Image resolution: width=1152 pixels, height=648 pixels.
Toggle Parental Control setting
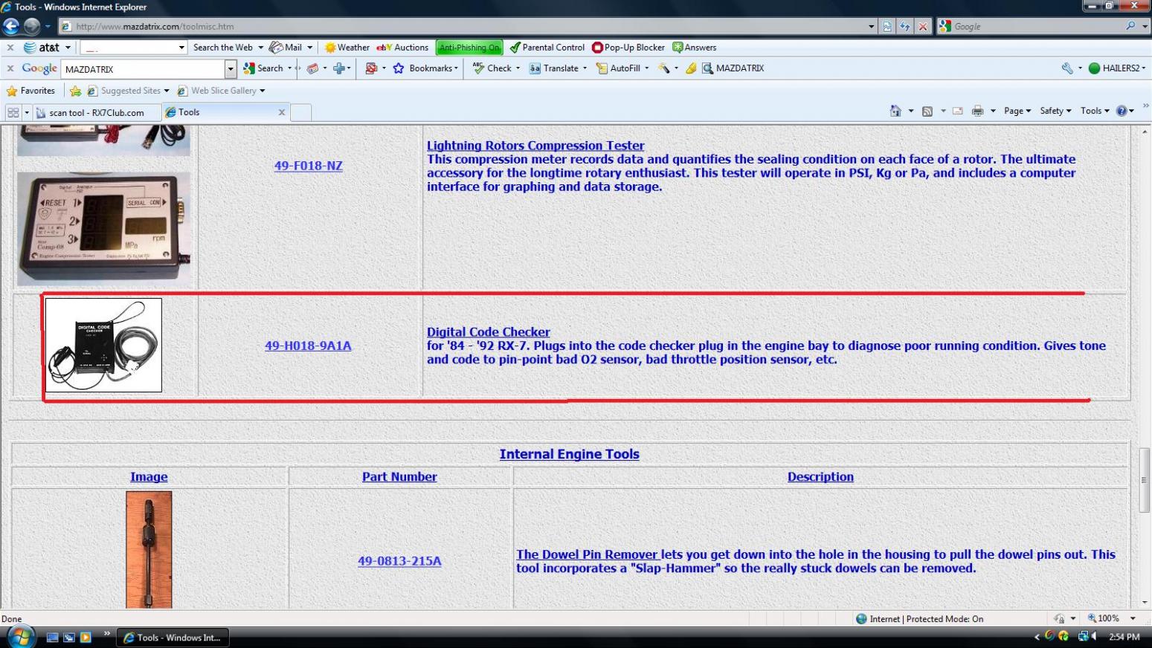(547, 48)
